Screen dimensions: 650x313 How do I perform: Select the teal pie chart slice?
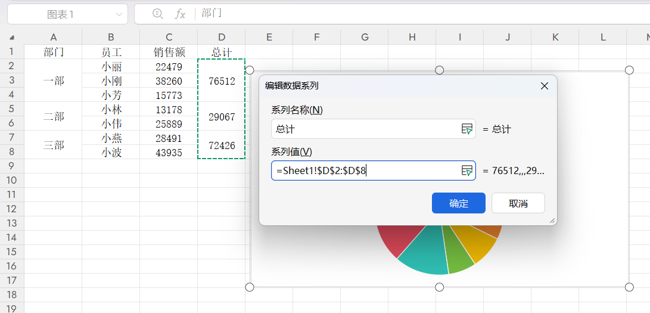coord(426,253)
